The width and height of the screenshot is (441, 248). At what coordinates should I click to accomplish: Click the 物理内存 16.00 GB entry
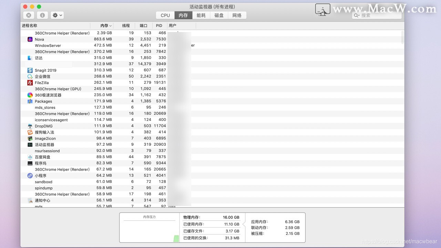[x=211, y=217]
